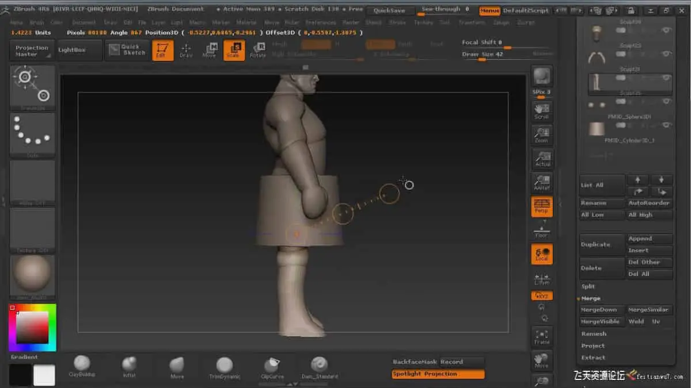Select the Move transform tool
This screenshot has height=388, width=691.
210,50
